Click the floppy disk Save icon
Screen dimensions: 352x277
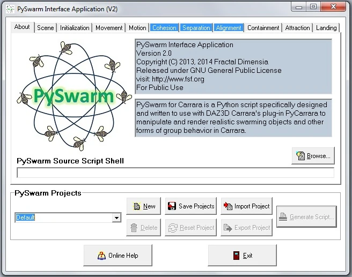(x=172, y=206)
